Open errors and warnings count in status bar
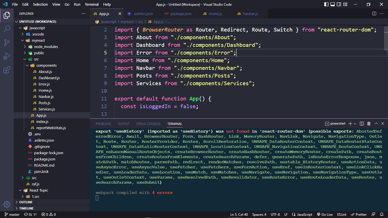Image resolution: width=388 pixels, height=218 pixels. 49,215
